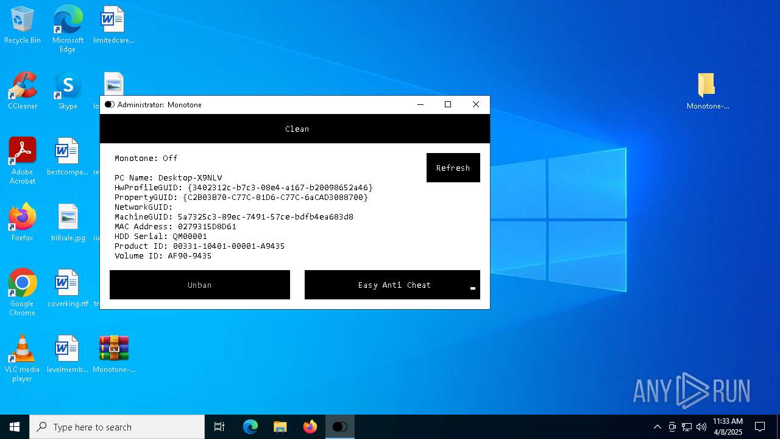Open the network tray icon
Viewport: 780px width, 439px height.
[687, 427]
